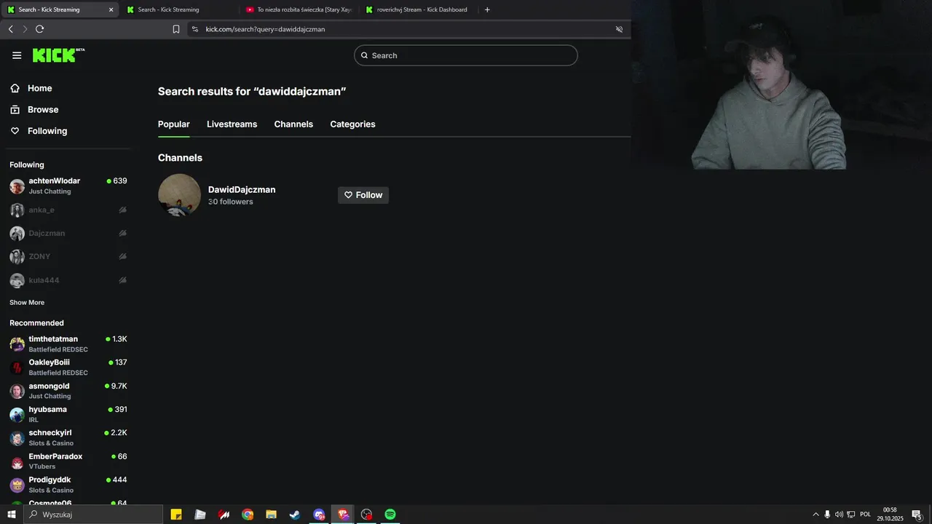This screenshot has height=524, width=932.
Task: Click schneckyirl's avatar in Recommended
Action: tap(17, 438)
